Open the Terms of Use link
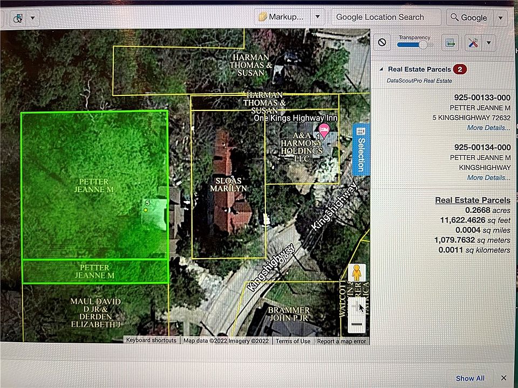Viewport: 518px width, 388px height. click(293, 341)
